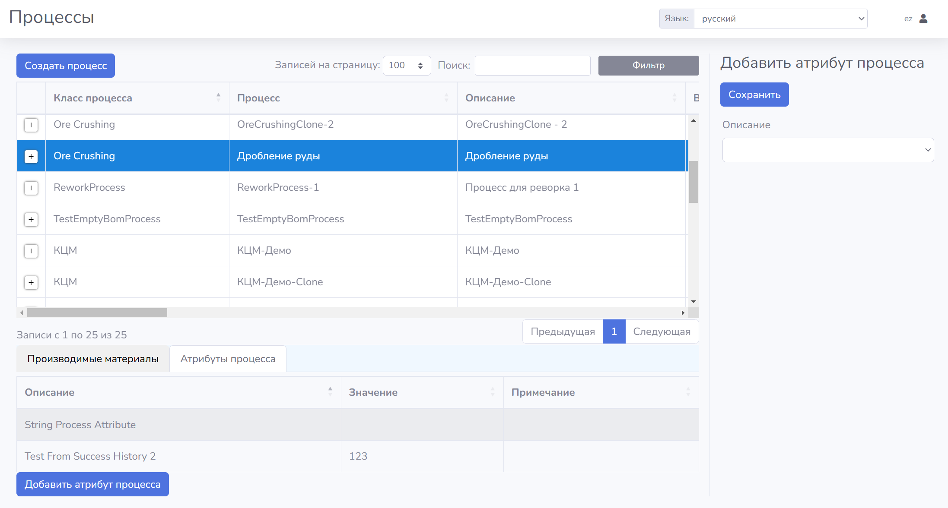
Task: Click the user profile icon
Action: point(923,19)
